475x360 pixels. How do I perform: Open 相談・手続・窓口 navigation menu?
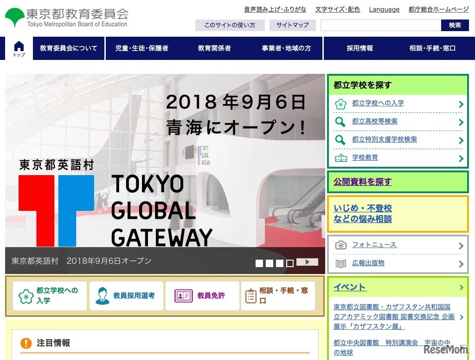tap(432, 48)
